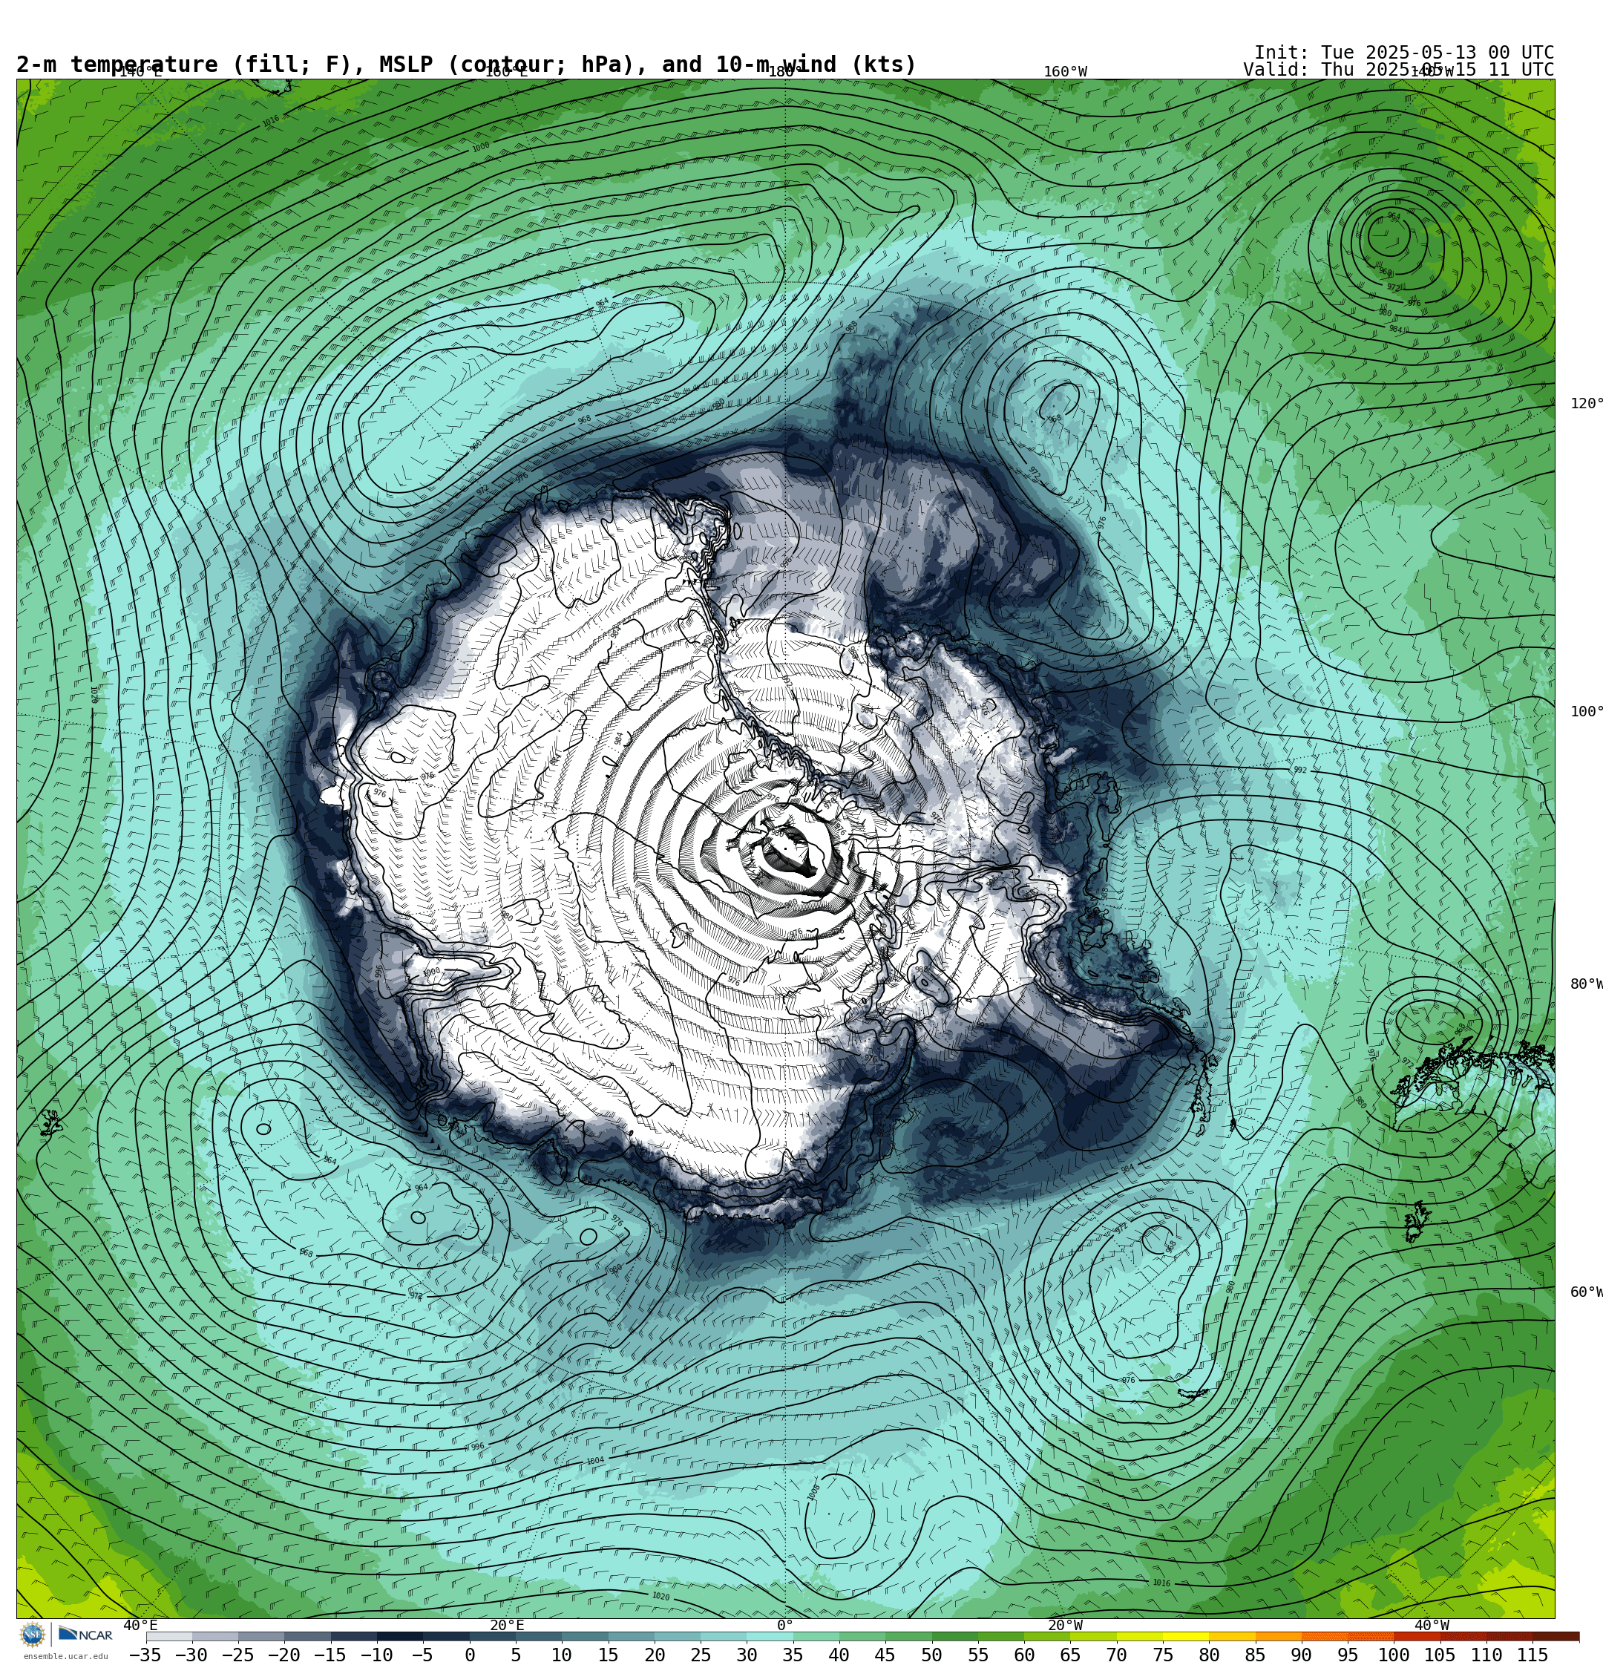
Task: Click the 80°W longitude label
Action: pos(1586,984)
